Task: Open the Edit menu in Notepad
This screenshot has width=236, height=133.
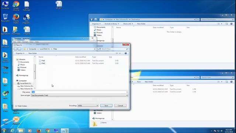Action: click(19, 42)
